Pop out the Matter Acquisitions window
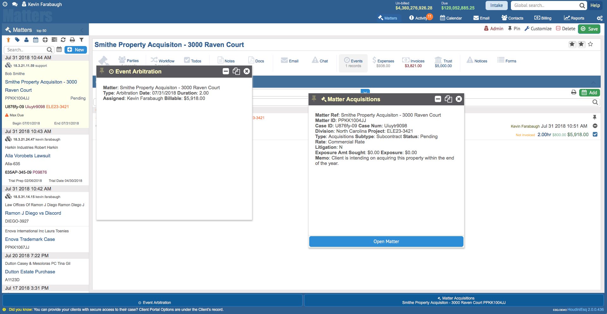The width and height of the screenshot is (607, 314). point(448,99)
